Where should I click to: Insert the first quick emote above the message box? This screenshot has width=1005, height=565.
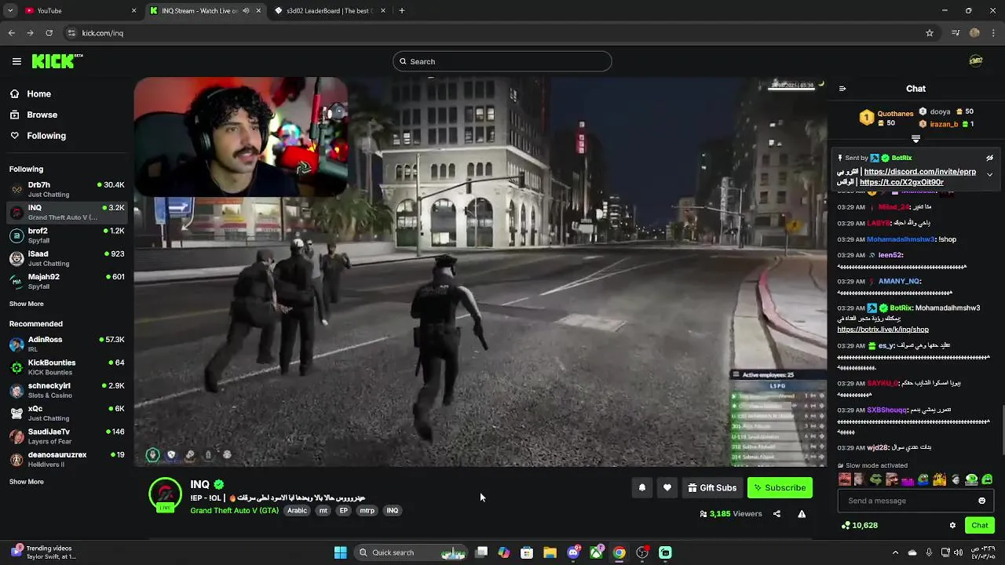pyautogui.click(x=845, y=479)
